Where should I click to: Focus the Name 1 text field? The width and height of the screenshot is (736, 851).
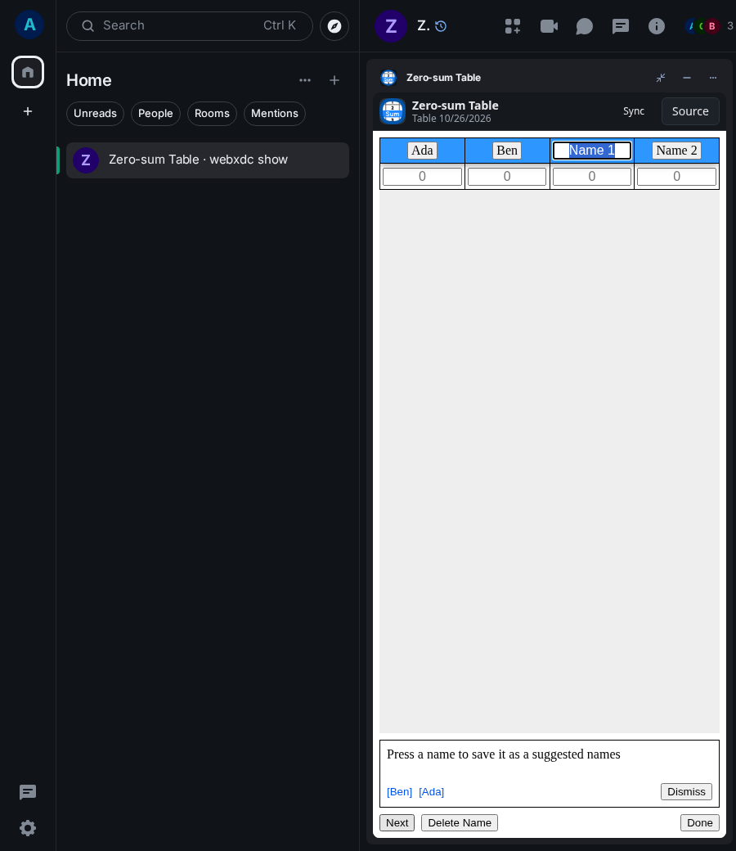(592, 151)
